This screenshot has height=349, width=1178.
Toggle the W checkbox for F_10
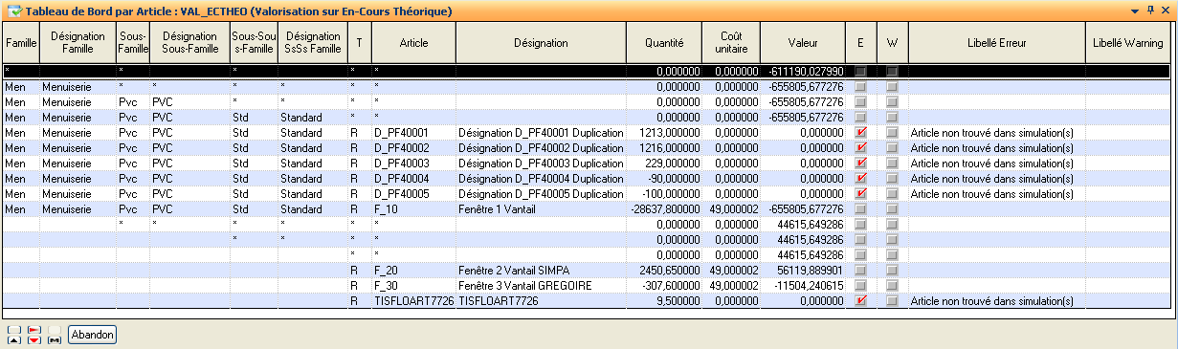click(892, 209)
